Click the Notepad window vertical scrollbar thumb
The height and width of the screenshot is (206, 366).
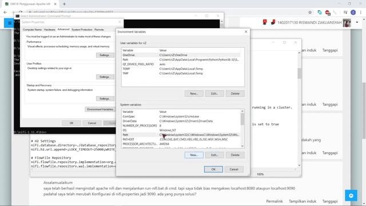click(x=299, y=73)
